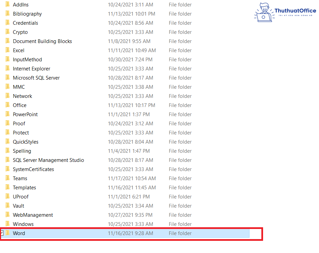Select the AddIns folder icon
Screen dimensions: 319x253
coord(7,4)
